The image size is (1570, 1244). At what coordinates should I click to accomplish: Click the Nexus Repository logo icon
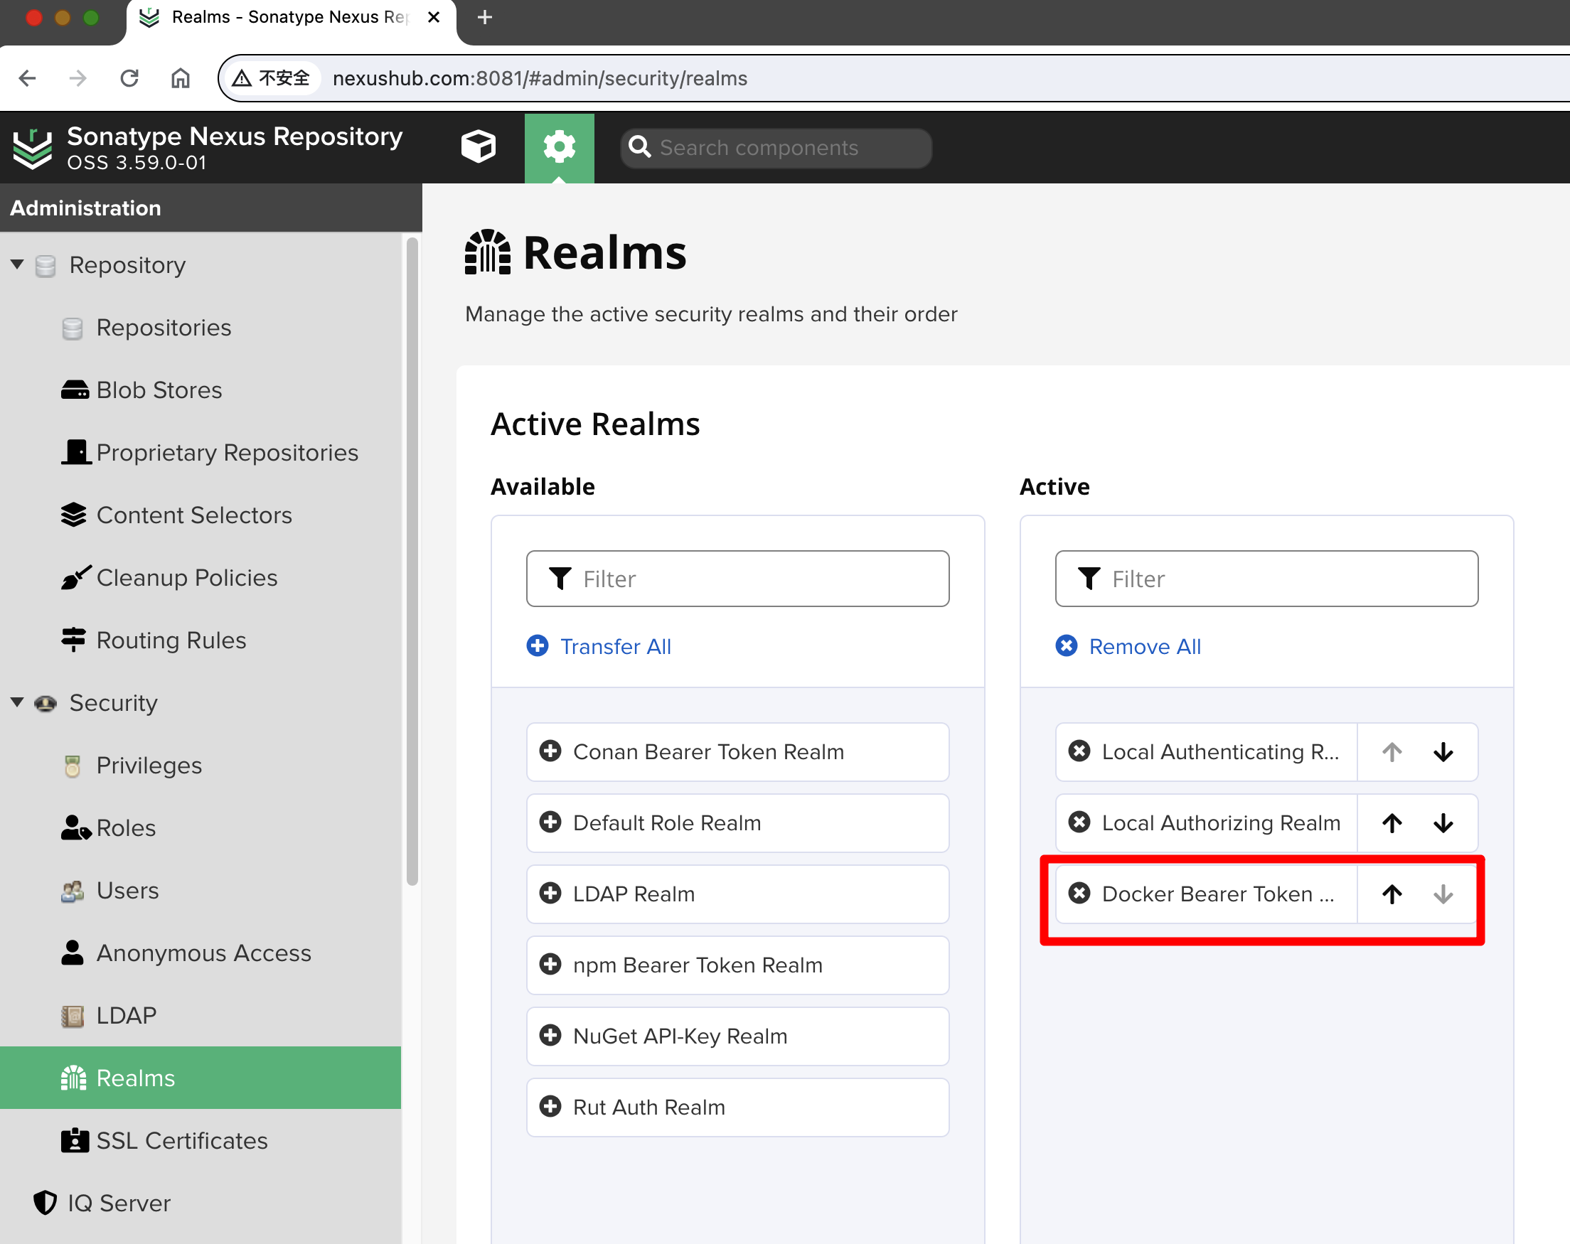coord(33,149)
